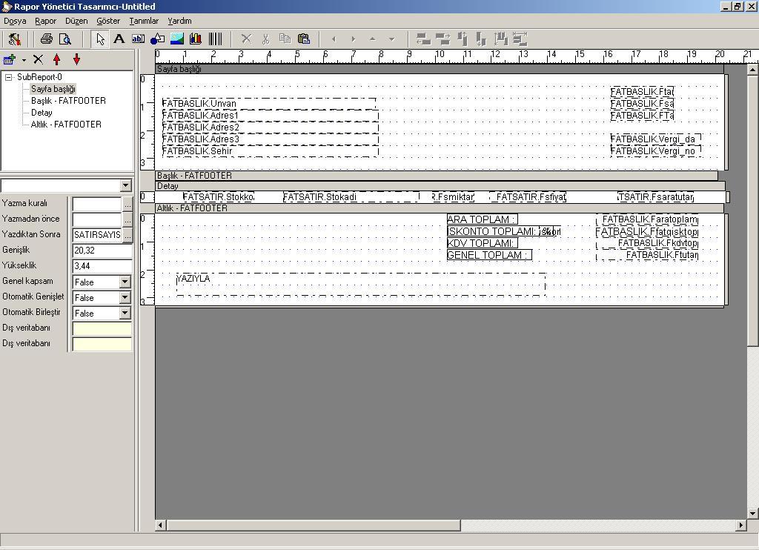Open the Otomatik Birleştir dropdown
The width and height of the screenshot is (759, 550).
[x=125, y=313]
